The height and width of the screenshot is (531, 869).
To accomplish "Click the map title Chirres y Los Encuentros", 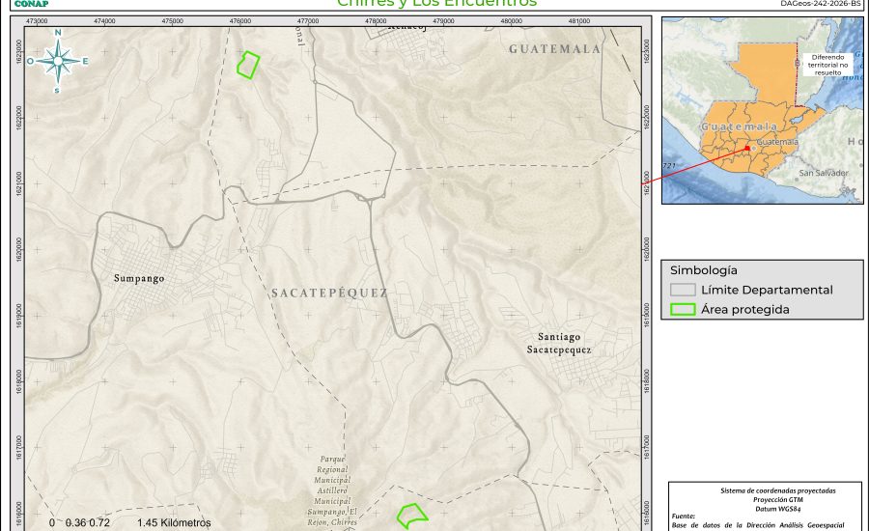I will pyautogui.click(x=436, y=4).
